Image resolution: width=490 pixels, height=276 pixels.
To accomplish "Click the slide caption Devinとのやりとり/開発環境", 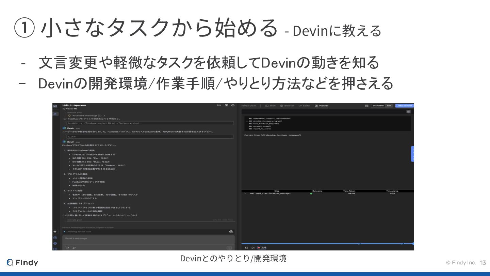I will point(233,258).
